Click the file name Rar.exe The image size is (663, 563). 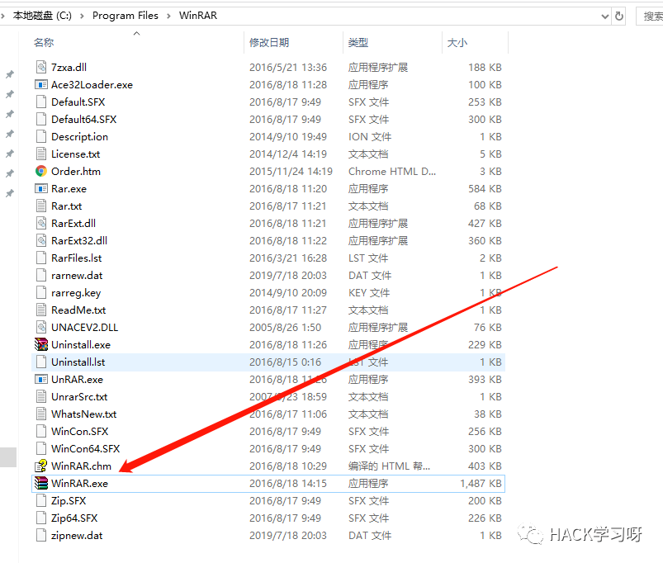[x=69, y=188]
